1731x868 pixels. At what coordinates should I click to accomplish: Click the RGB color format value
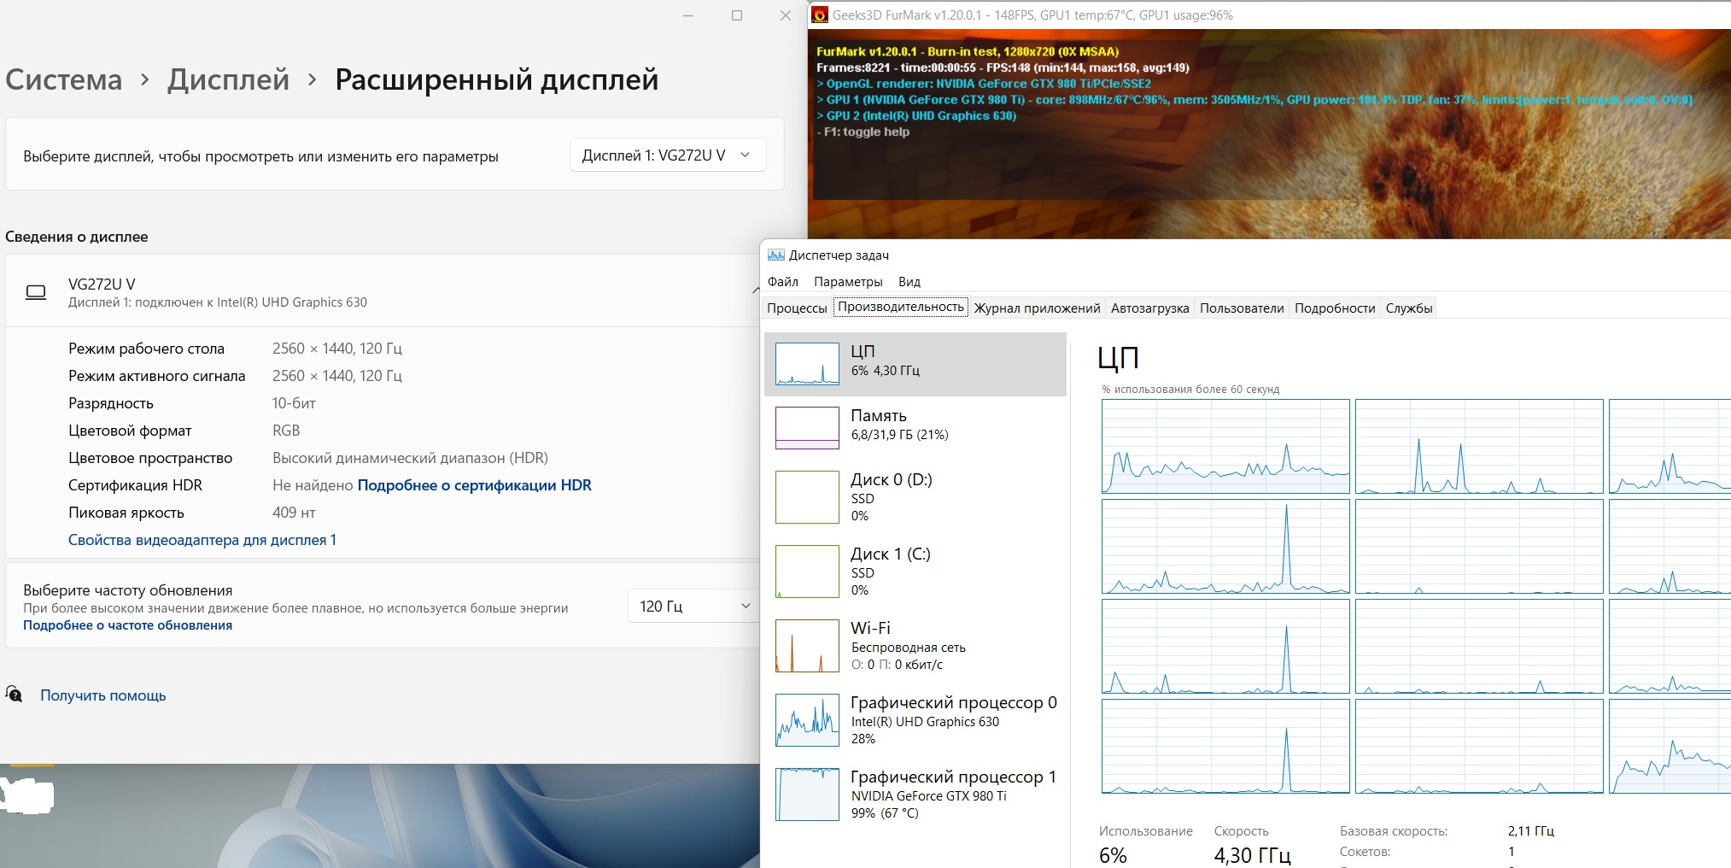pyautogui.click(x=286, y=431)
